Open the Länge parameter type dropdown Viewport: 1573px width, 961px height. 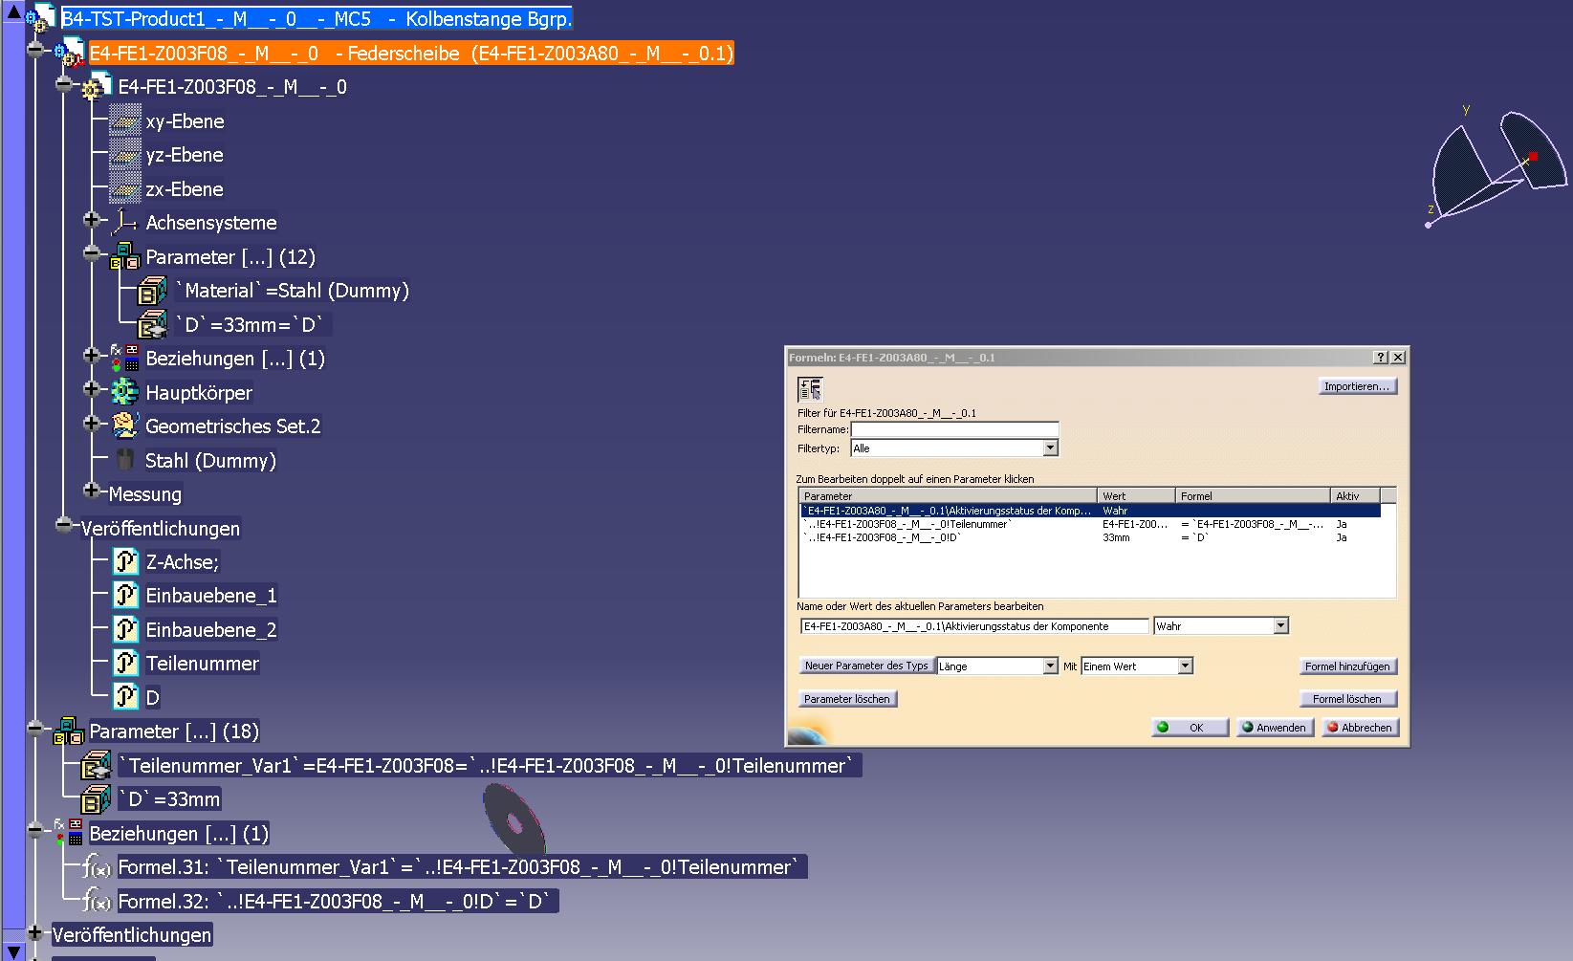pos(1050,666)
